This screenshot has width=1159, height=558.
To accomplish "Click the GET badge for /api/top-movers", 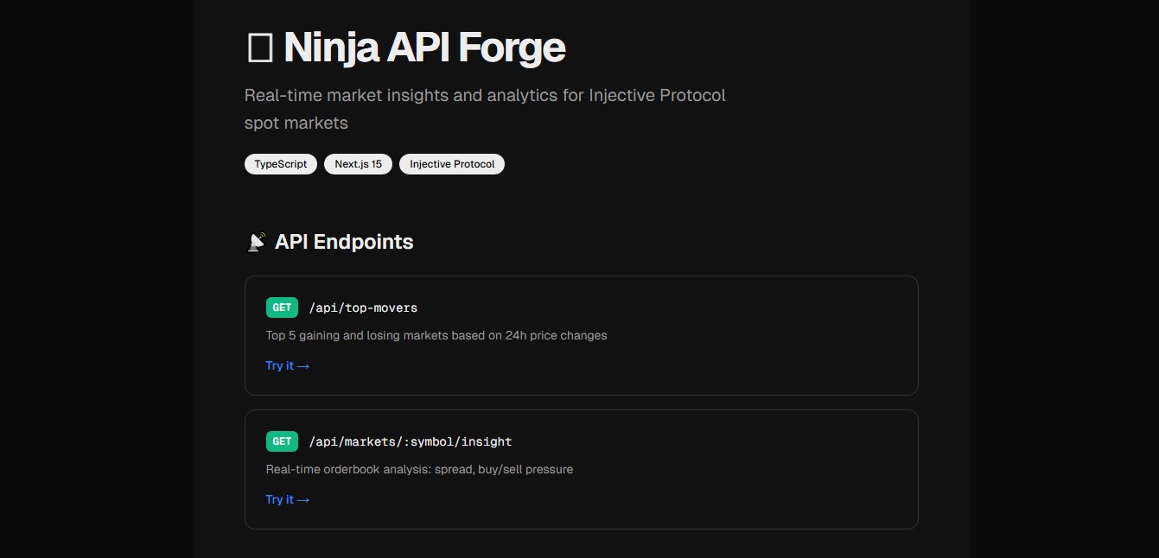I will (282, 308).
